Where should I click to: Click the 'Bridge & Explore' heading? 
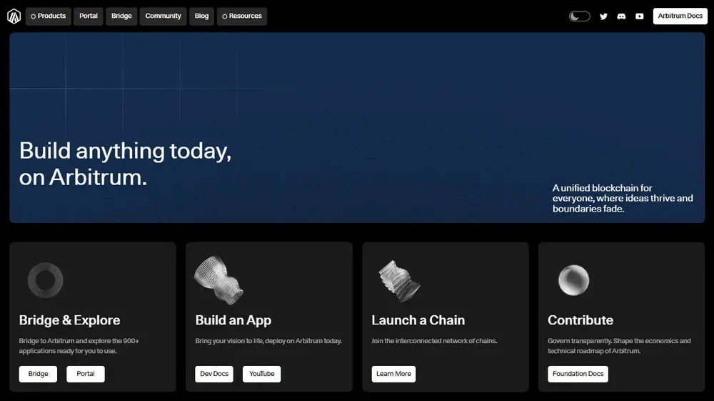pyautogui.click(x=70, y=320)
